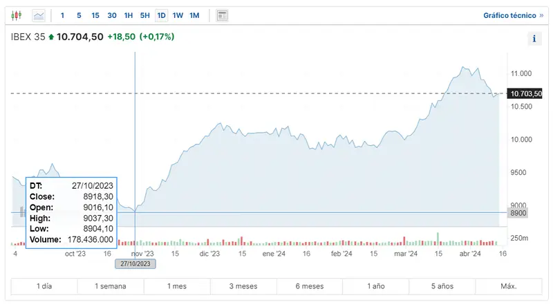Open the Gráfico técnico link

click(x=509, y=15)
